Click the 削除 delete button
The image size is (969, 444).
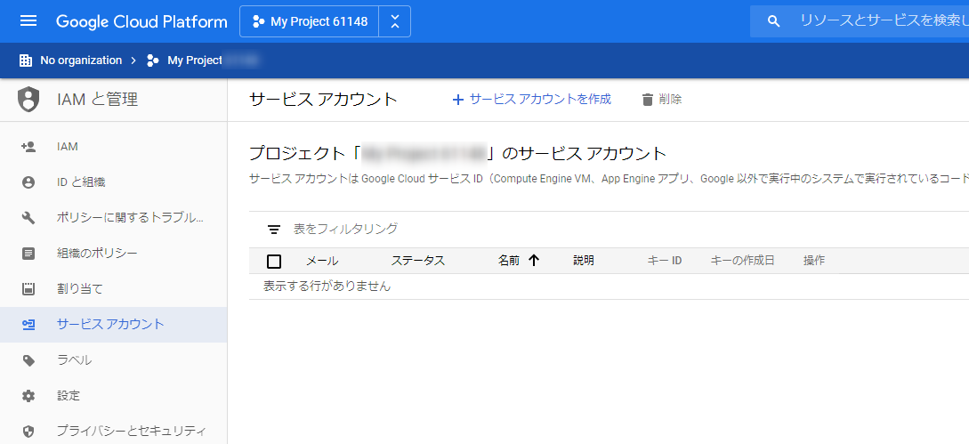(x=661, y=100)
